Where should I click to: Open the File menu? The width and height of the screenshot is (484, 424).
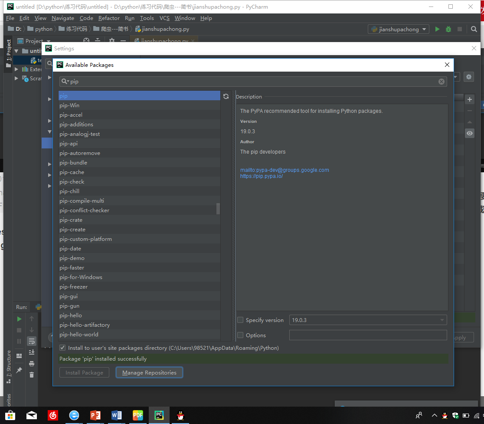coord(10,18)
